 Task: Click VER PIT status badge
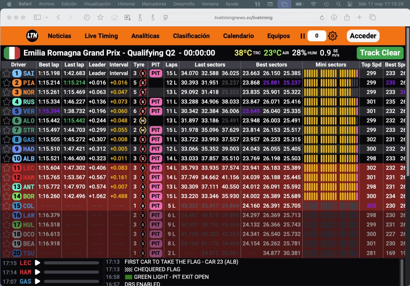156,111
